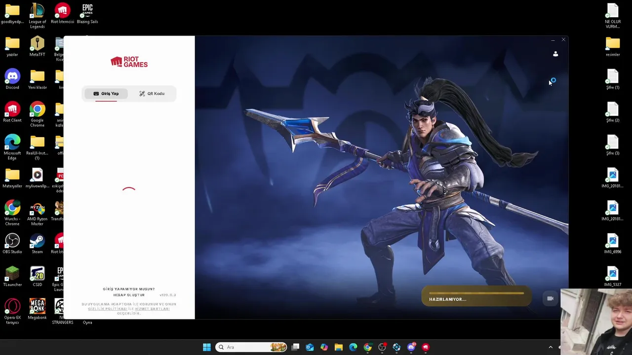Close the Riot Client window

(x=563, y=40)
